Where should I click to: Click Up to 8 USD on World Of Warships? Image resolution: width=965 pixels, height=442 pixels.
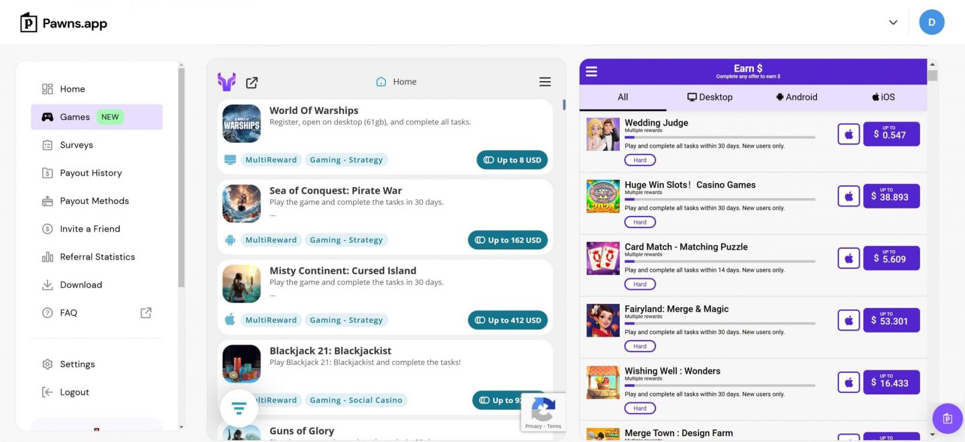click(x=512, y=160)
